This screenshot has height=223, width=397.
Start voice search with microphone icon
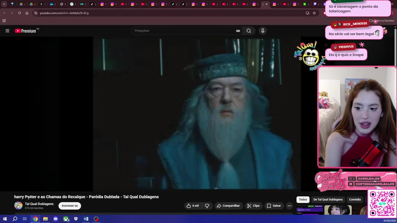click(x=263, y=31)
